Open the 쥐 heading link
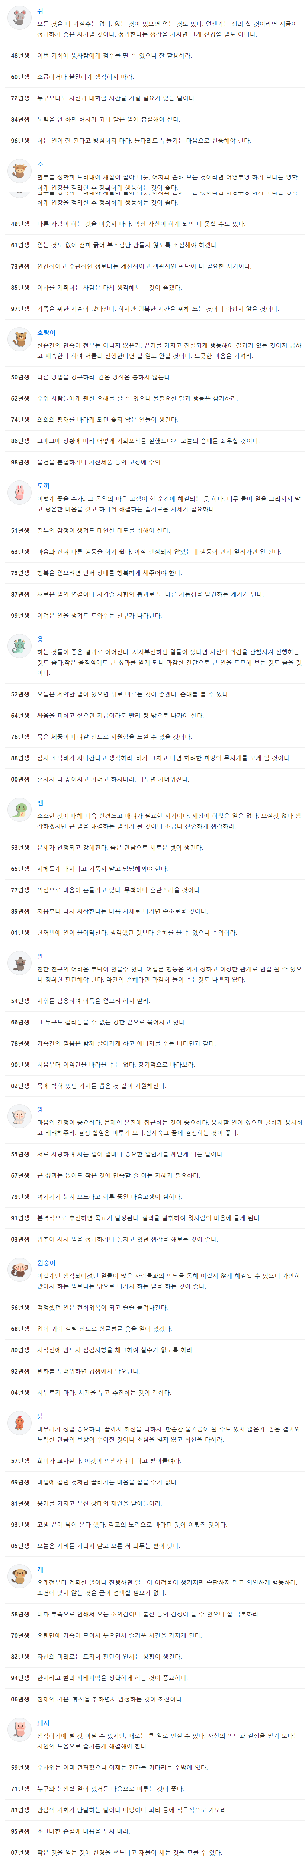This screenshot has height=1866, width=305. click(40, 12)
